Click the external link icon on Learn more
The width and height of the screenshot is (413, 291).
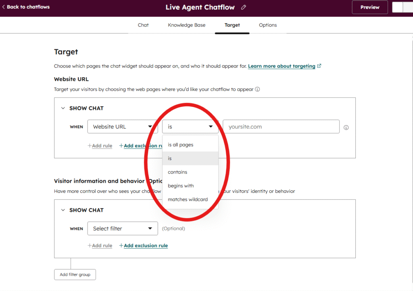pyautogui.click(x=319, y=66)
